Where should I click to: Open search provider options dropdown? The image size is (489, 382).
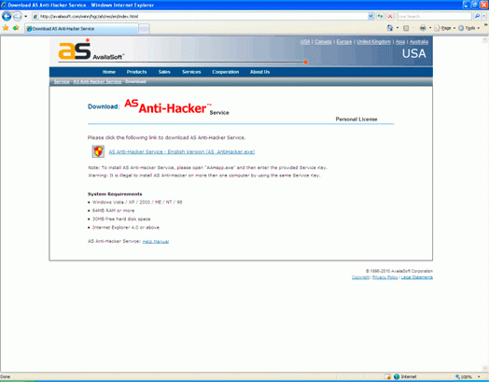click(483, 16)
